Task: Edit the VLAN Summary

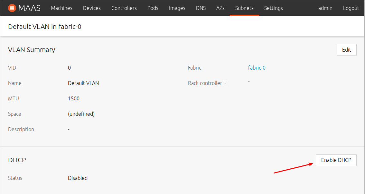Action: click(346, 50)
